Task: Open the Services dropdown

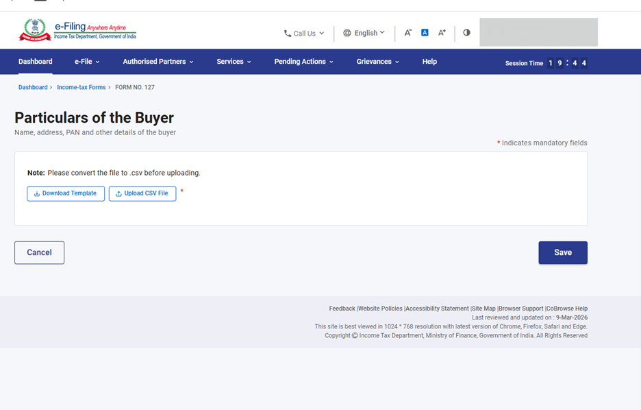Action: [234, 61]
